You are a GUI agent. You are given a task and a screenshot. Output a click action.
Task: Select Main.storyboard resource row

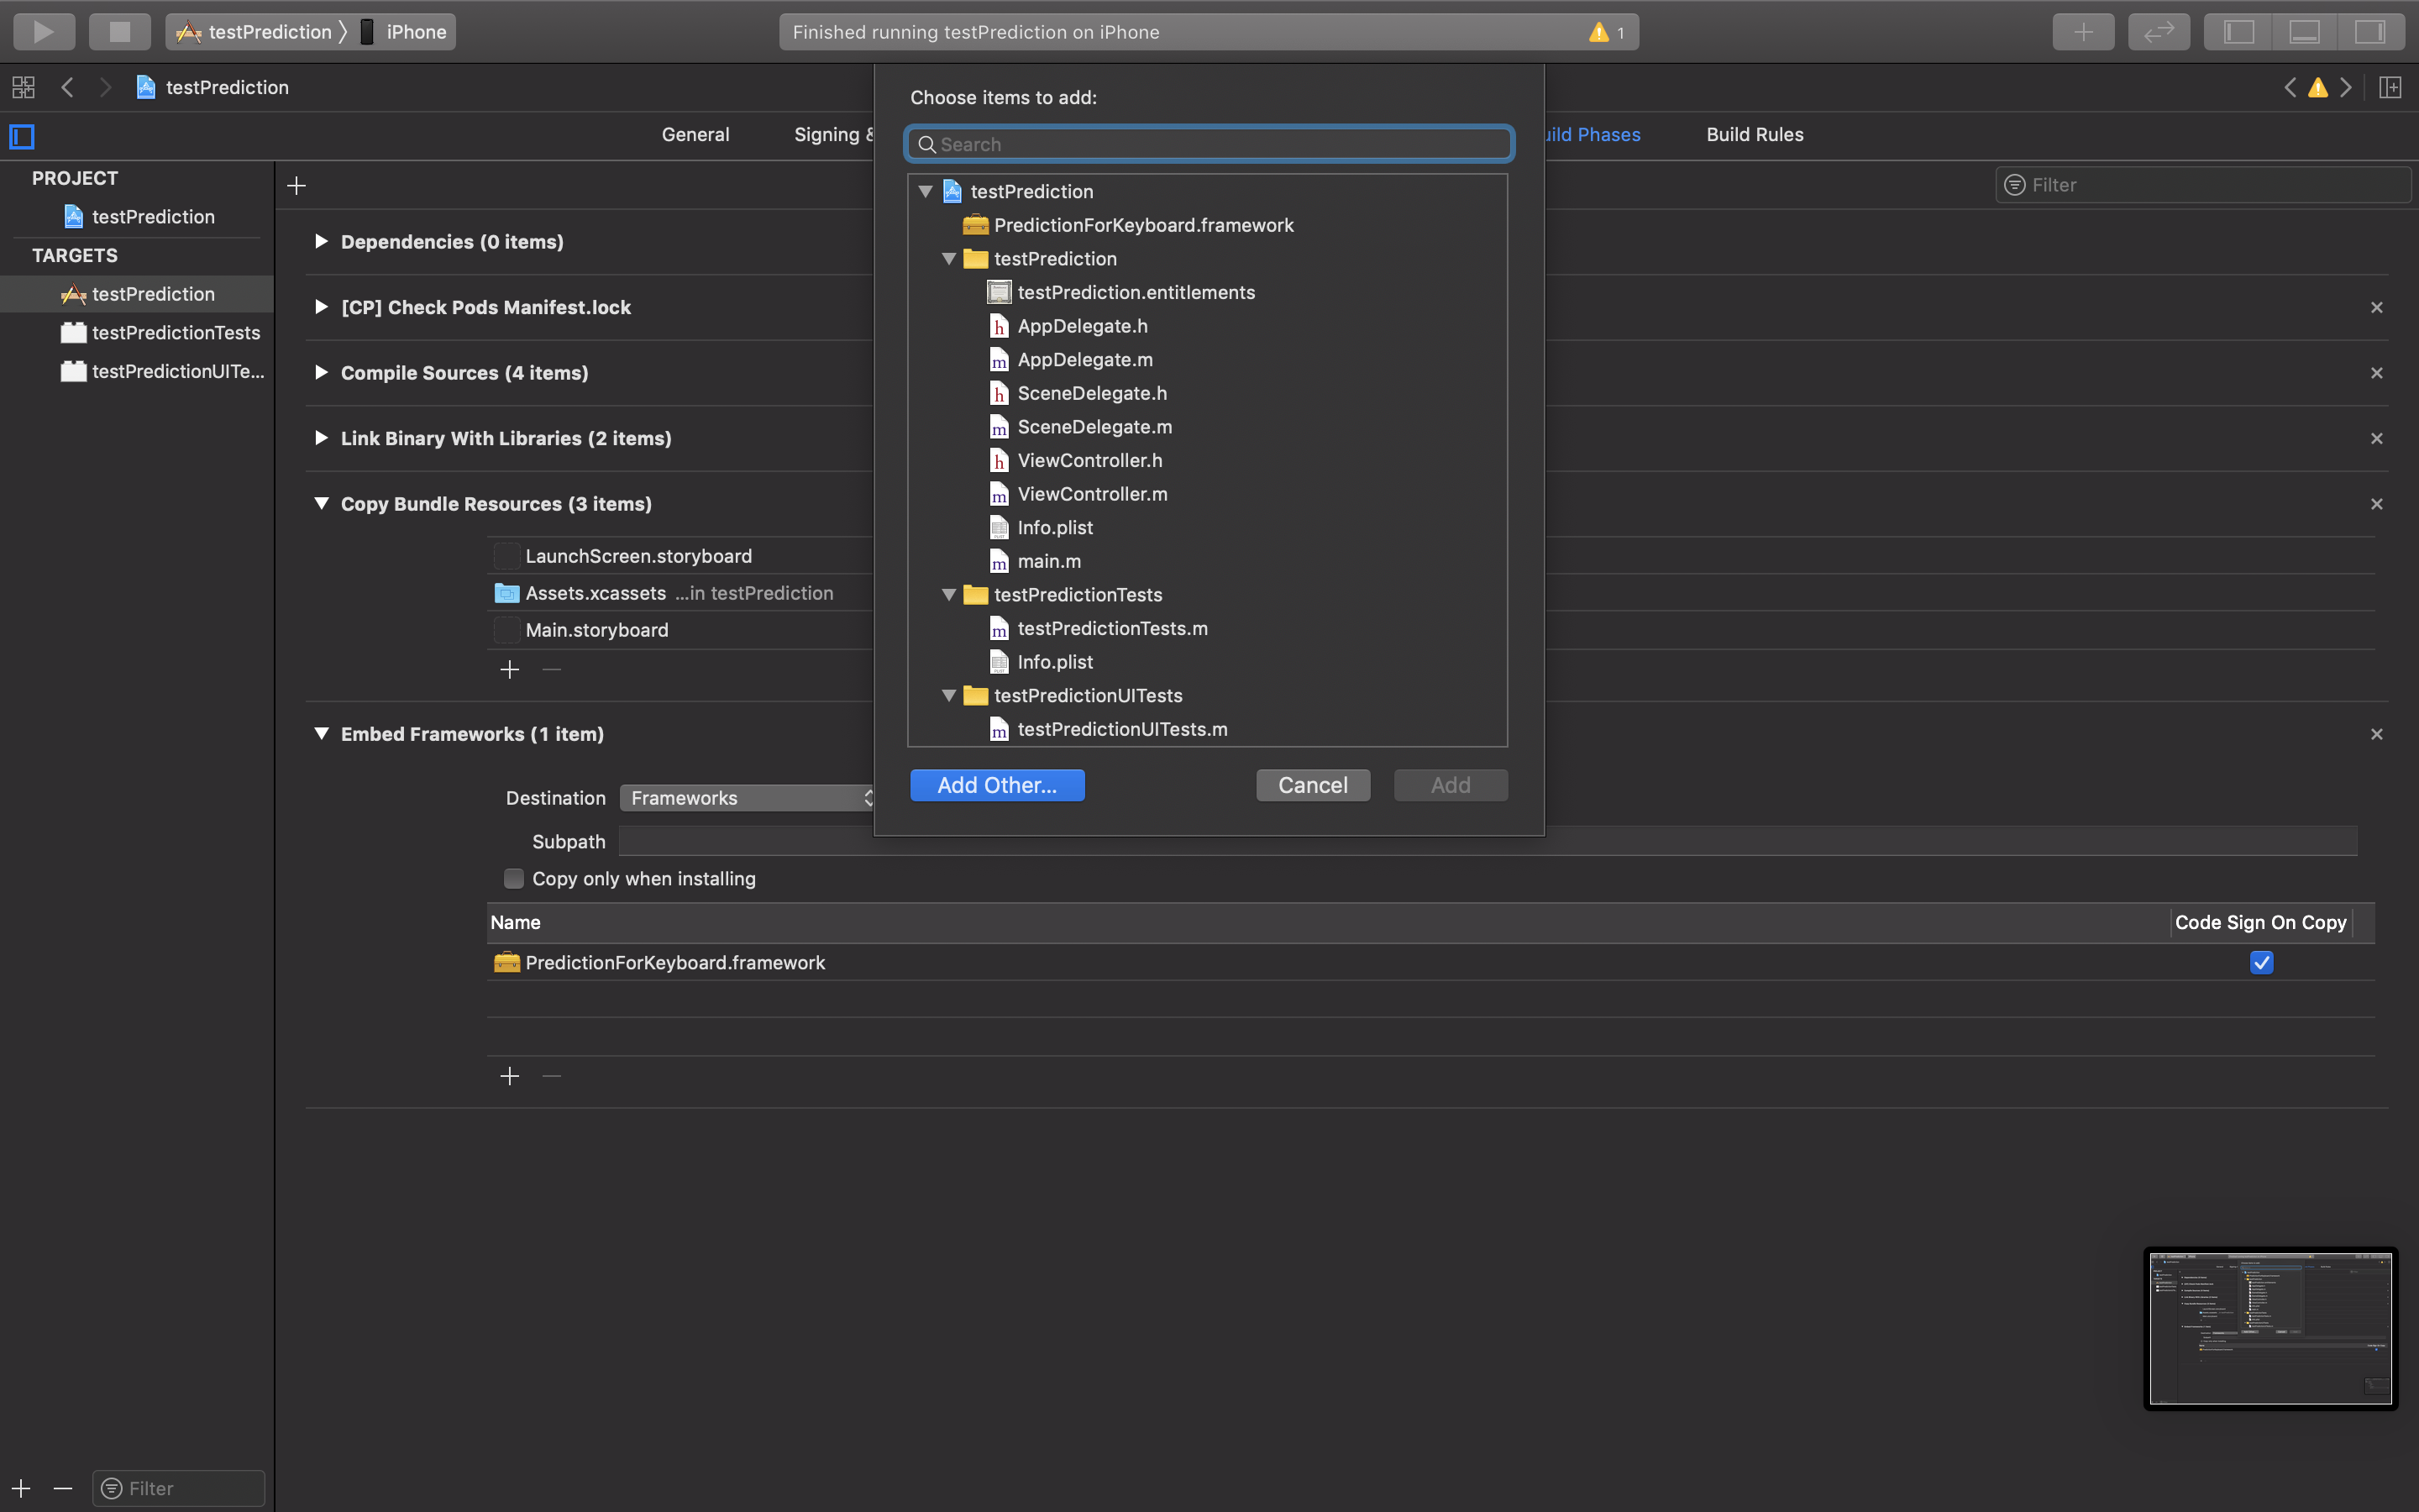(680, 630)
